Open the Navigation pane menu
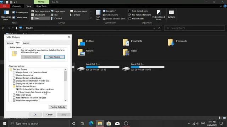Image resolution: width=227 pixels, height=127 pixels. coord(6,15)
